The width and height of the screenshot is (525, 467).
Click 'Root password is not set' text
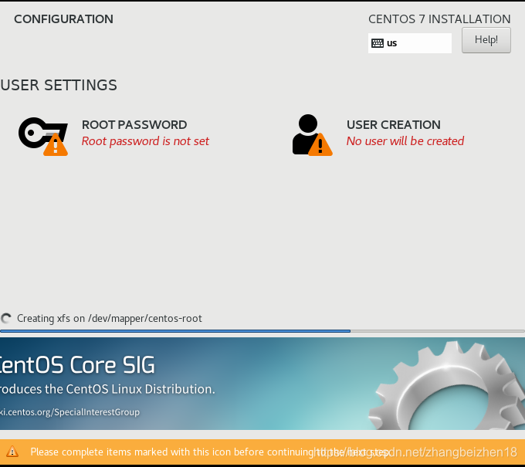pyautogui.click(x=145, y=141)
